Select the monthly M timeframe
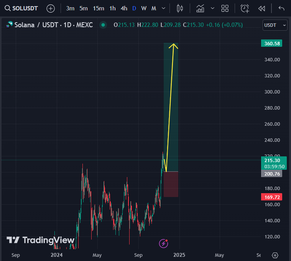This screenshot has width=291, height=261. pos(154,8)
